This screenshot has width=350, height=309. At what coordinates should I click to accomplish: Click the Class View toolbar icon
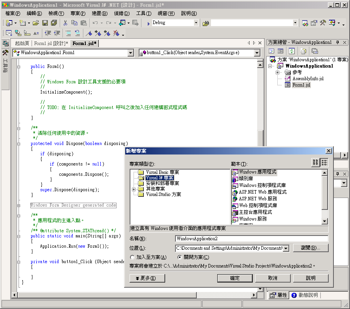point(332,23)
